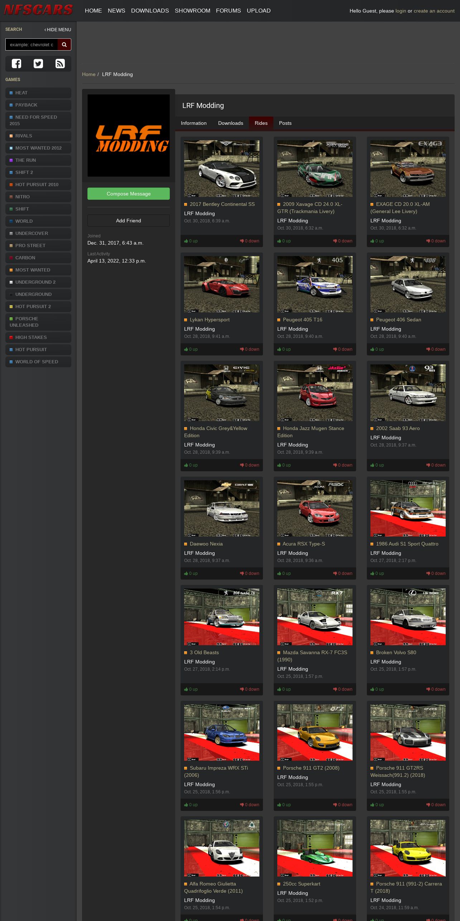Open the Posts tab

(285, 123)
